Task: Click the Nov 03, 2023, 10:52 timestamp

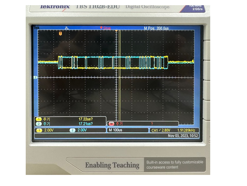Action: coord(183,136)
